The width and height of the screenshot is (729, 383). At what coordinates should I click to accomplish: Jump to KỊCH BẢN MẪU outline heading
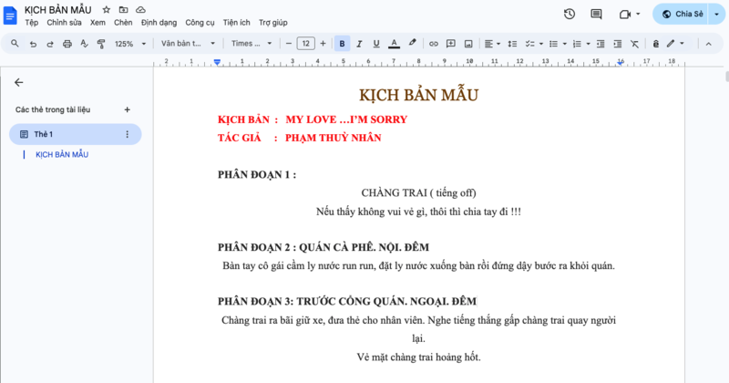(x=62, y=154)
